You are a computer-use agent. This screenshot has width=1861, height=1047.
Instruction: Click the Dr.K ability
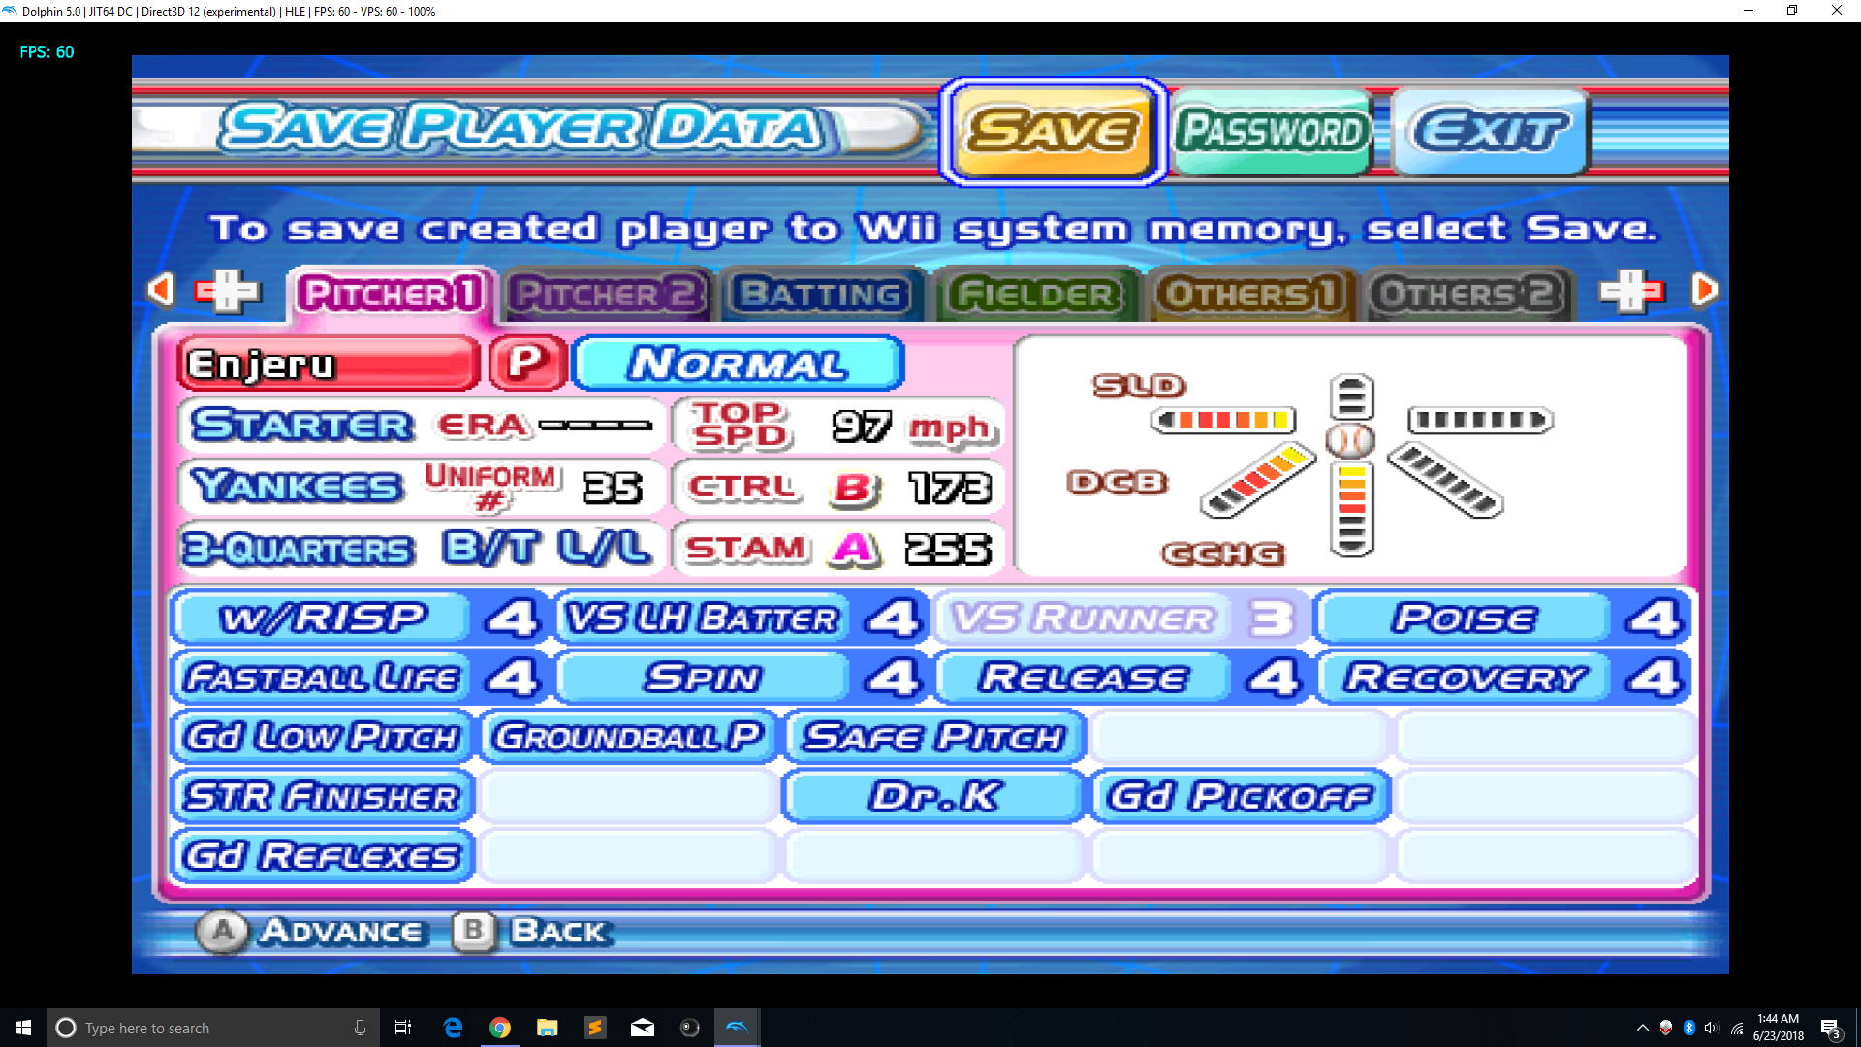(x=933, y=797)
